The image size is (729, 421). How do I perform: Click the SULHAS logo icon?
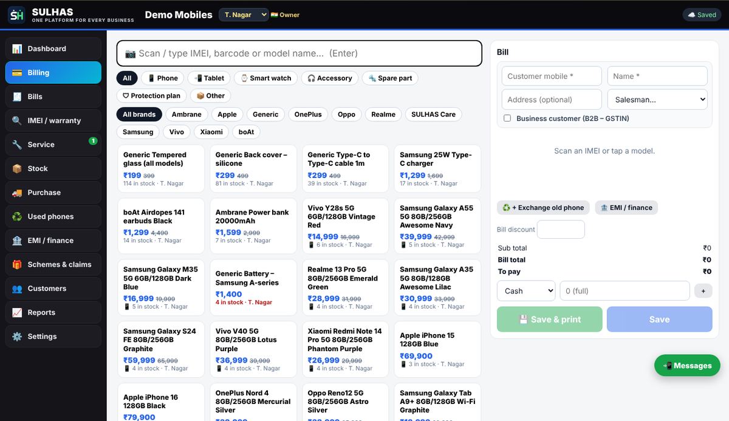click(x=16, y=15)
